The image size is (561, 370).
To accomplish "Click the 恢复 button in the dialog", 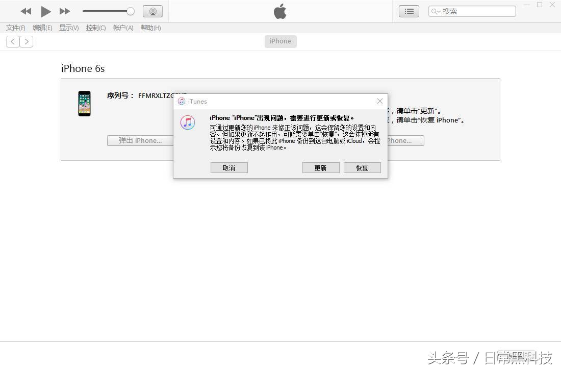I will tap(362, 167).
